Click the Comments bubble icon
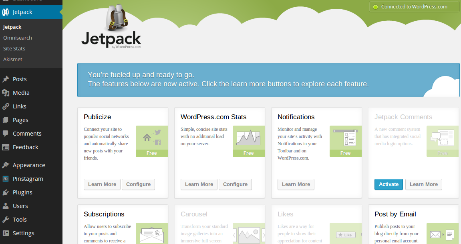This screenshot has width=461, height=244. [6, 133]
